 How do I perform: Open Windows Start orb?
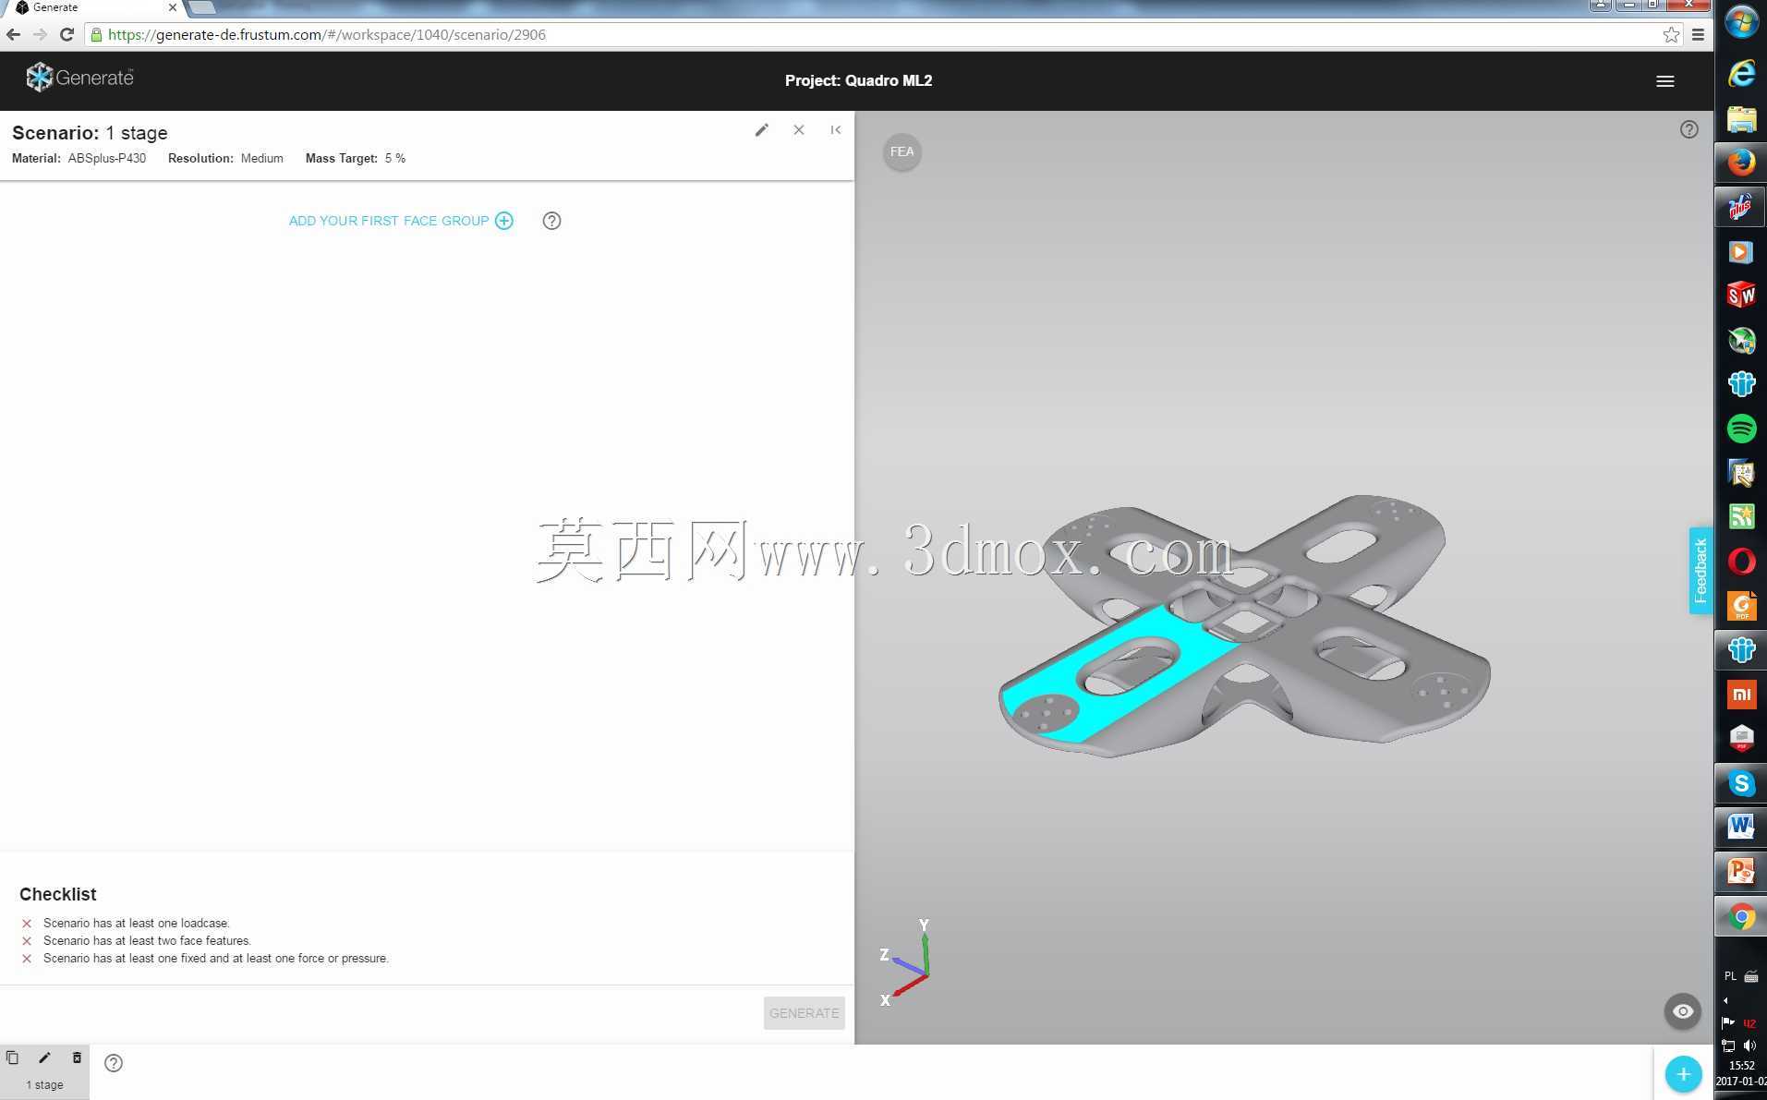click(1741, 22)
